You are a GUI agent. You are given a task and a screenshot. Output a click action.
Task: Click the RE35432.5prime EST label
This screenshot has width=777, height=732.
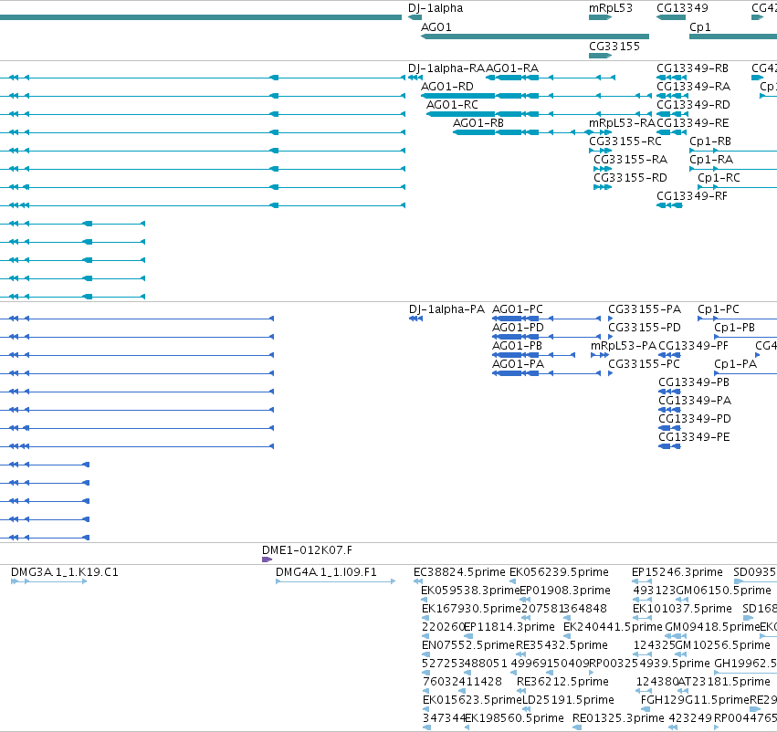[562, 644]
